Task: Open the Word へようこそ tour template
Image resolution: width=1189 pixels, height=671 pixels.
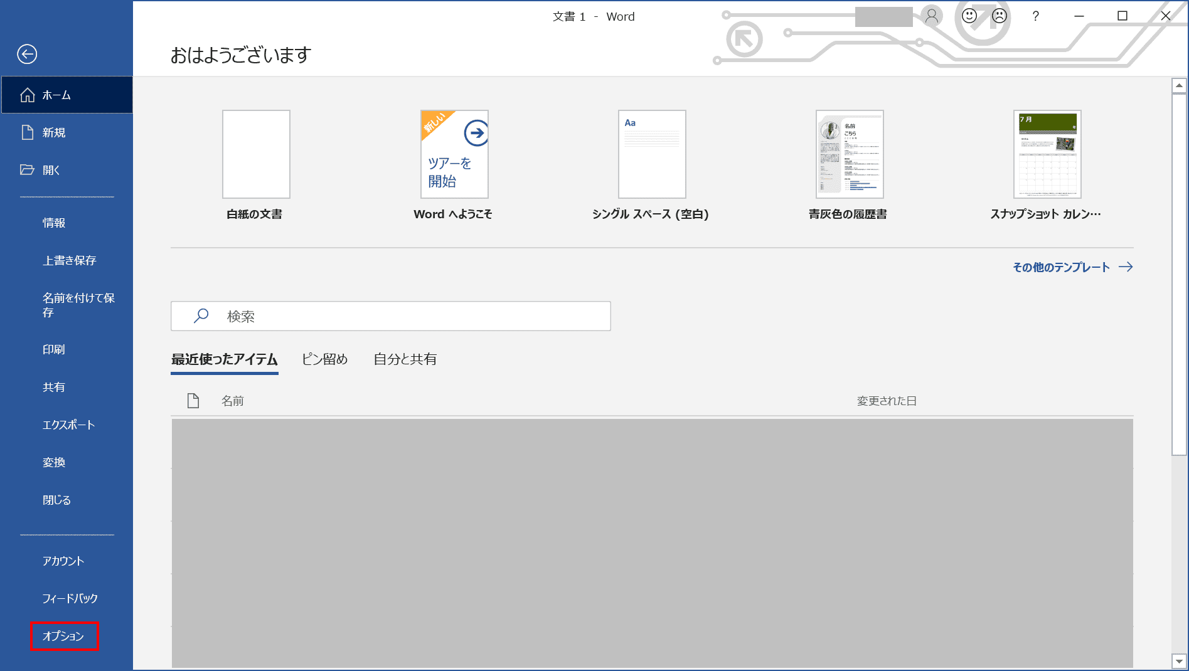Action: point(454,154)
